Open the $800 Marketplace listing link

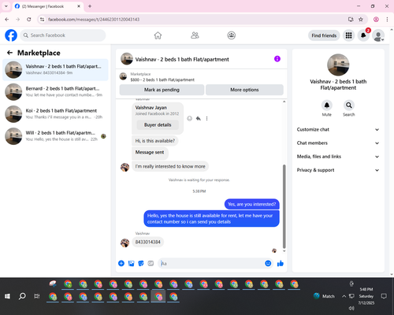(x=162, y=80)
